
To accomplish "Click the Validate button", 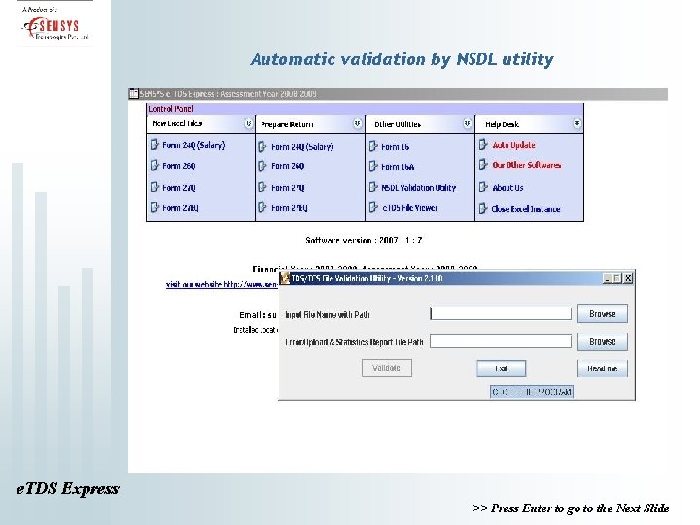I will [387, 368].
